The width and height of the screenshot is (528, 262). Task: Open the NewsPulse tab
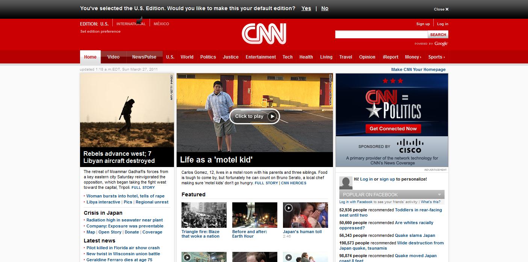click(x=144, y=57)
